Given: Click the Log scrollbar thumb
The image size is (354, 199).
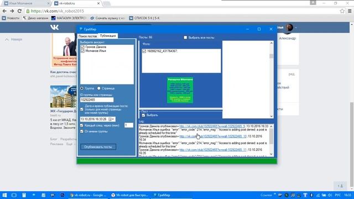Looking at the screenshot, I should pos(272,136).
